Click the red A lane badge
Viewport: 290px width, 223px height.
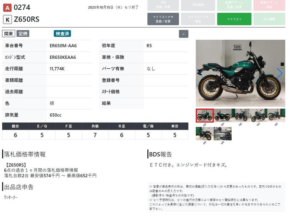7,7
